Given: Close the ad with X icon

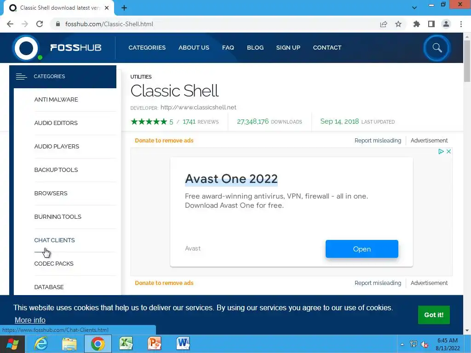Looking at the screenshot, I should click(448, 152).
